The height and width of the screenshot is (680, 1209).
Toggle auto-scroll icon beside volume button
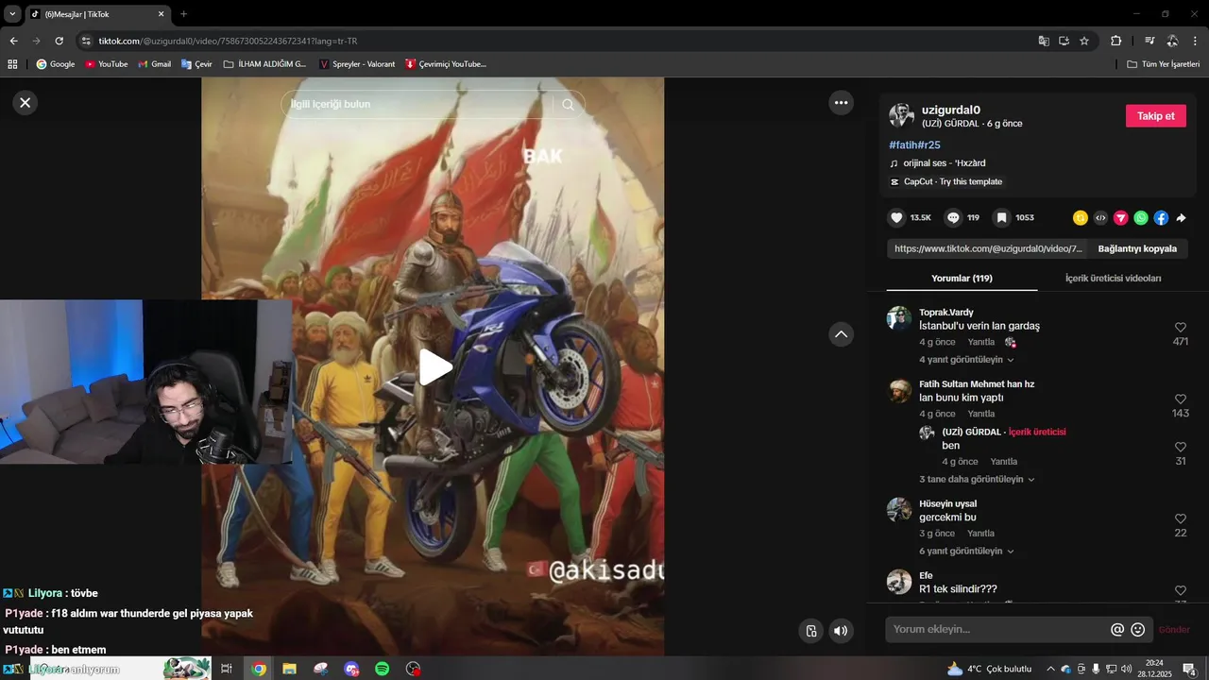click(x=810, y=631)
